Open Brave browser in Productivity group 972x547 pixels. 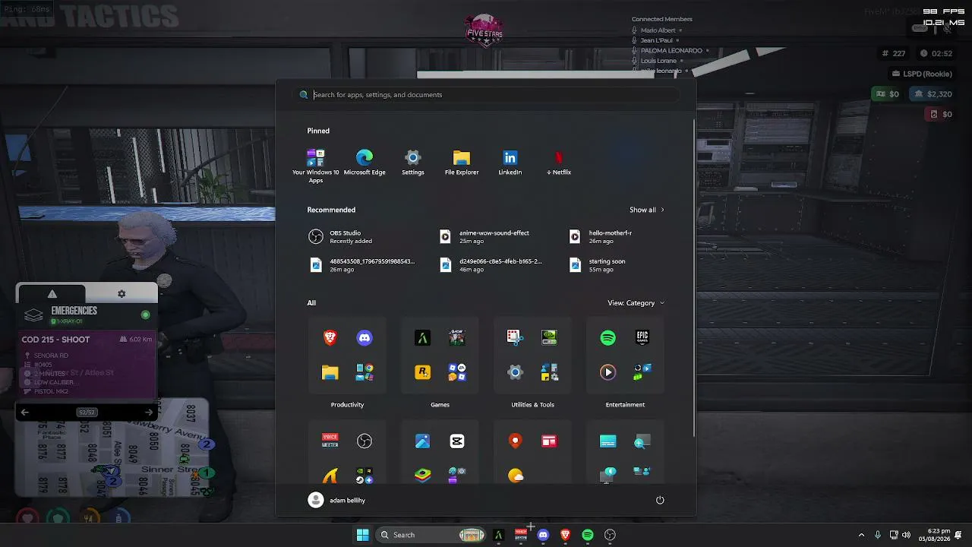330,337
